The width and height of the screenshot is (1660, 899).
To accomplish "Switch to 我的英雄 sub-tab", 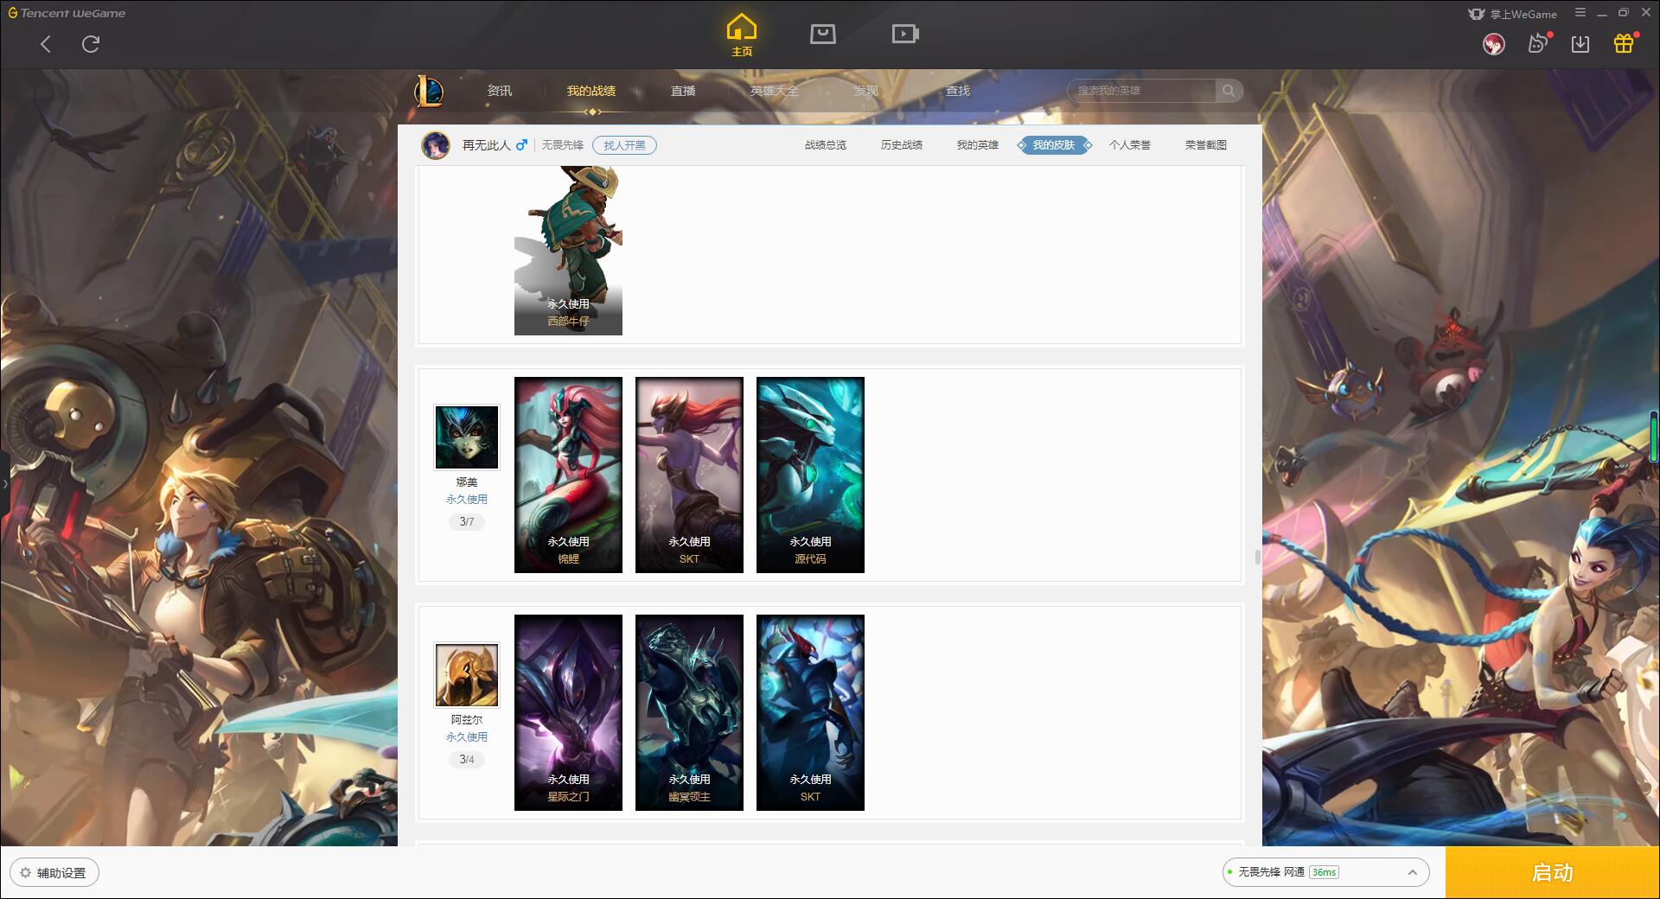I will point(978,145).
